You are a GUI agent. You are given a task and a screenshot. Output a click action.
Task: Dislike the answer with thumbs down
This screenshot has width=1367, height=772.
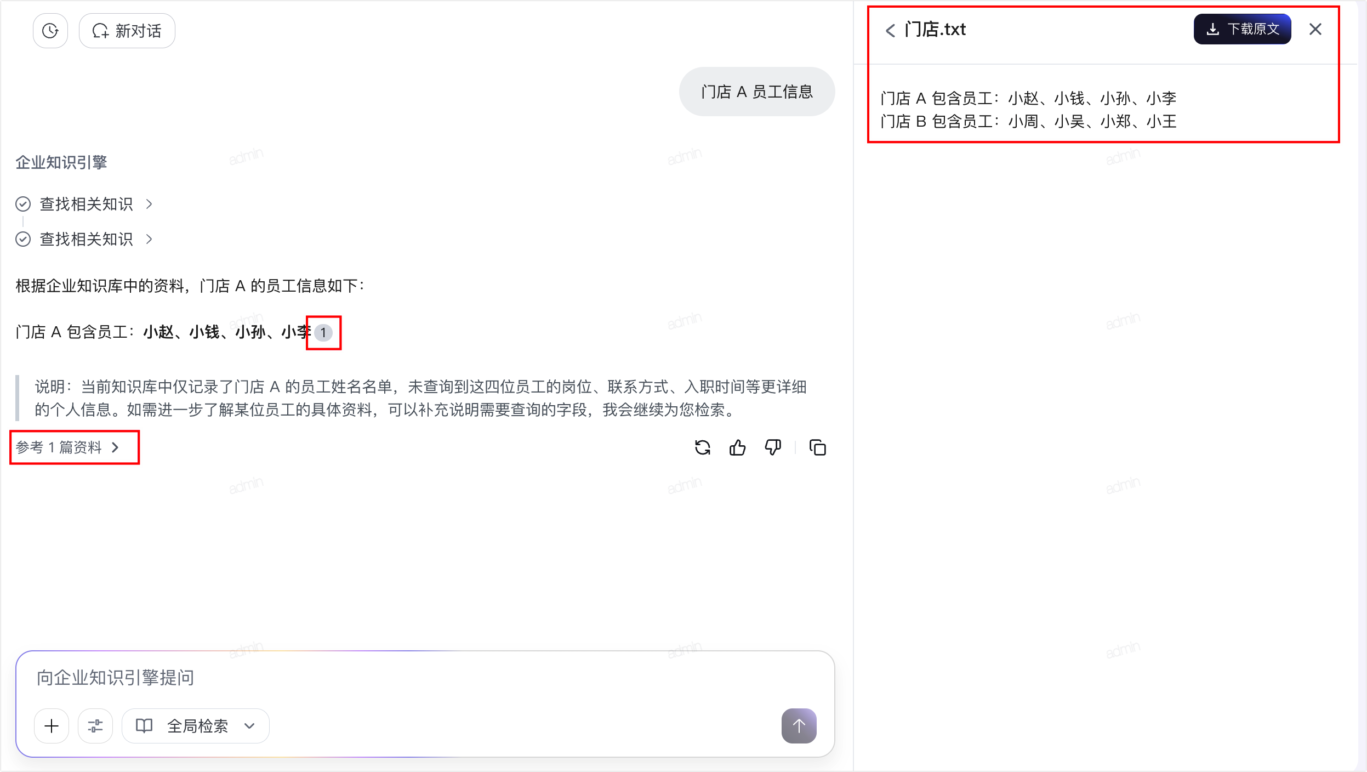[x=773, y=448]
